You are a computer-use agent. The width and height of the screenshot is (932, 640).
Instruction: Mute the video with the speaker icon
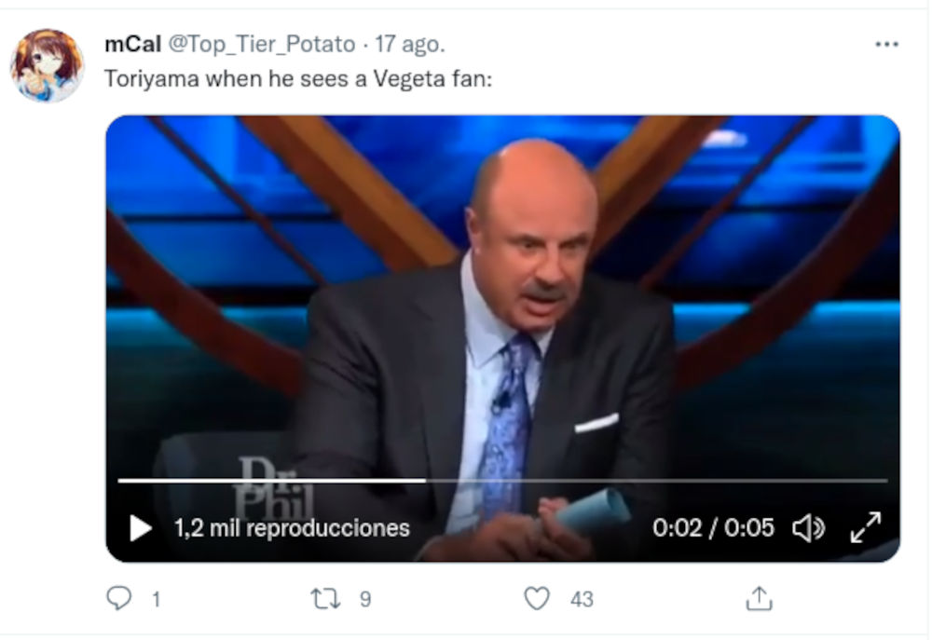[808, 528]
